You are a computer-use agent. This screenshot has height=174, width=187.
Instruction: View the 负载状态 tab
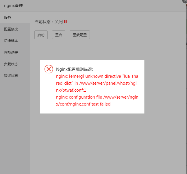point(15,64)
